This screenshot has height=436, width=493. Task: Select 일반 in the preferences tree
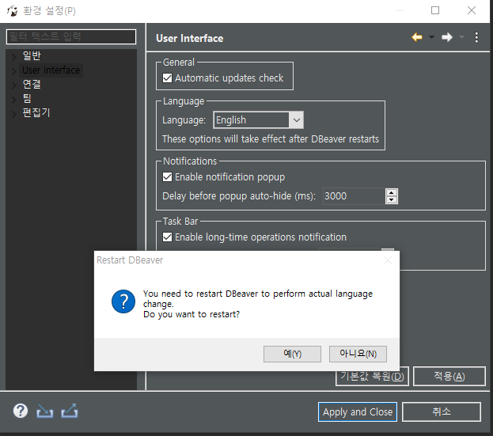tap(32, 55)
